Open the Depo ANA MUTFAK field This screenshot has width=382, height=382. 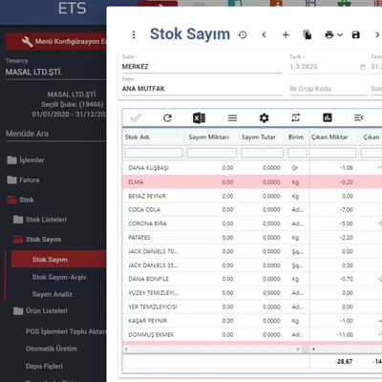(202, 89)
